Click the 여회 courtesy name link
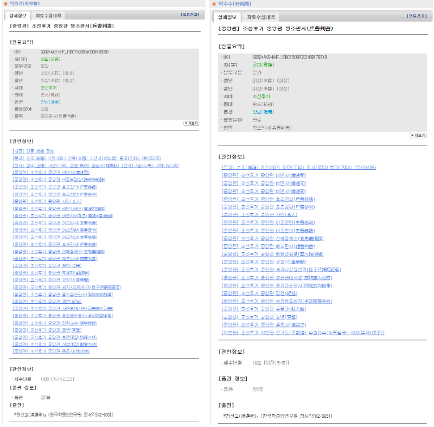 (50, 59)
